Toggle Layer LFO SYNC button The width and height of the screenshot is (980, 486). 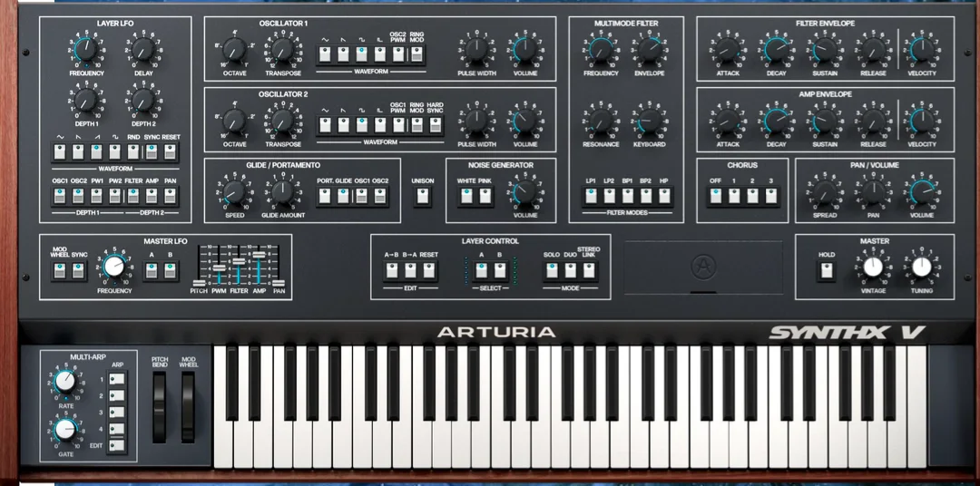point(152,151)
